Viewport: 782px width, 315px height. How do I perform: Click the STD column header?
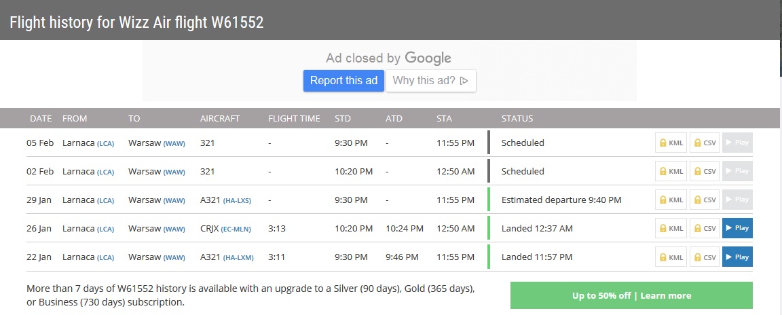(343, 119)
